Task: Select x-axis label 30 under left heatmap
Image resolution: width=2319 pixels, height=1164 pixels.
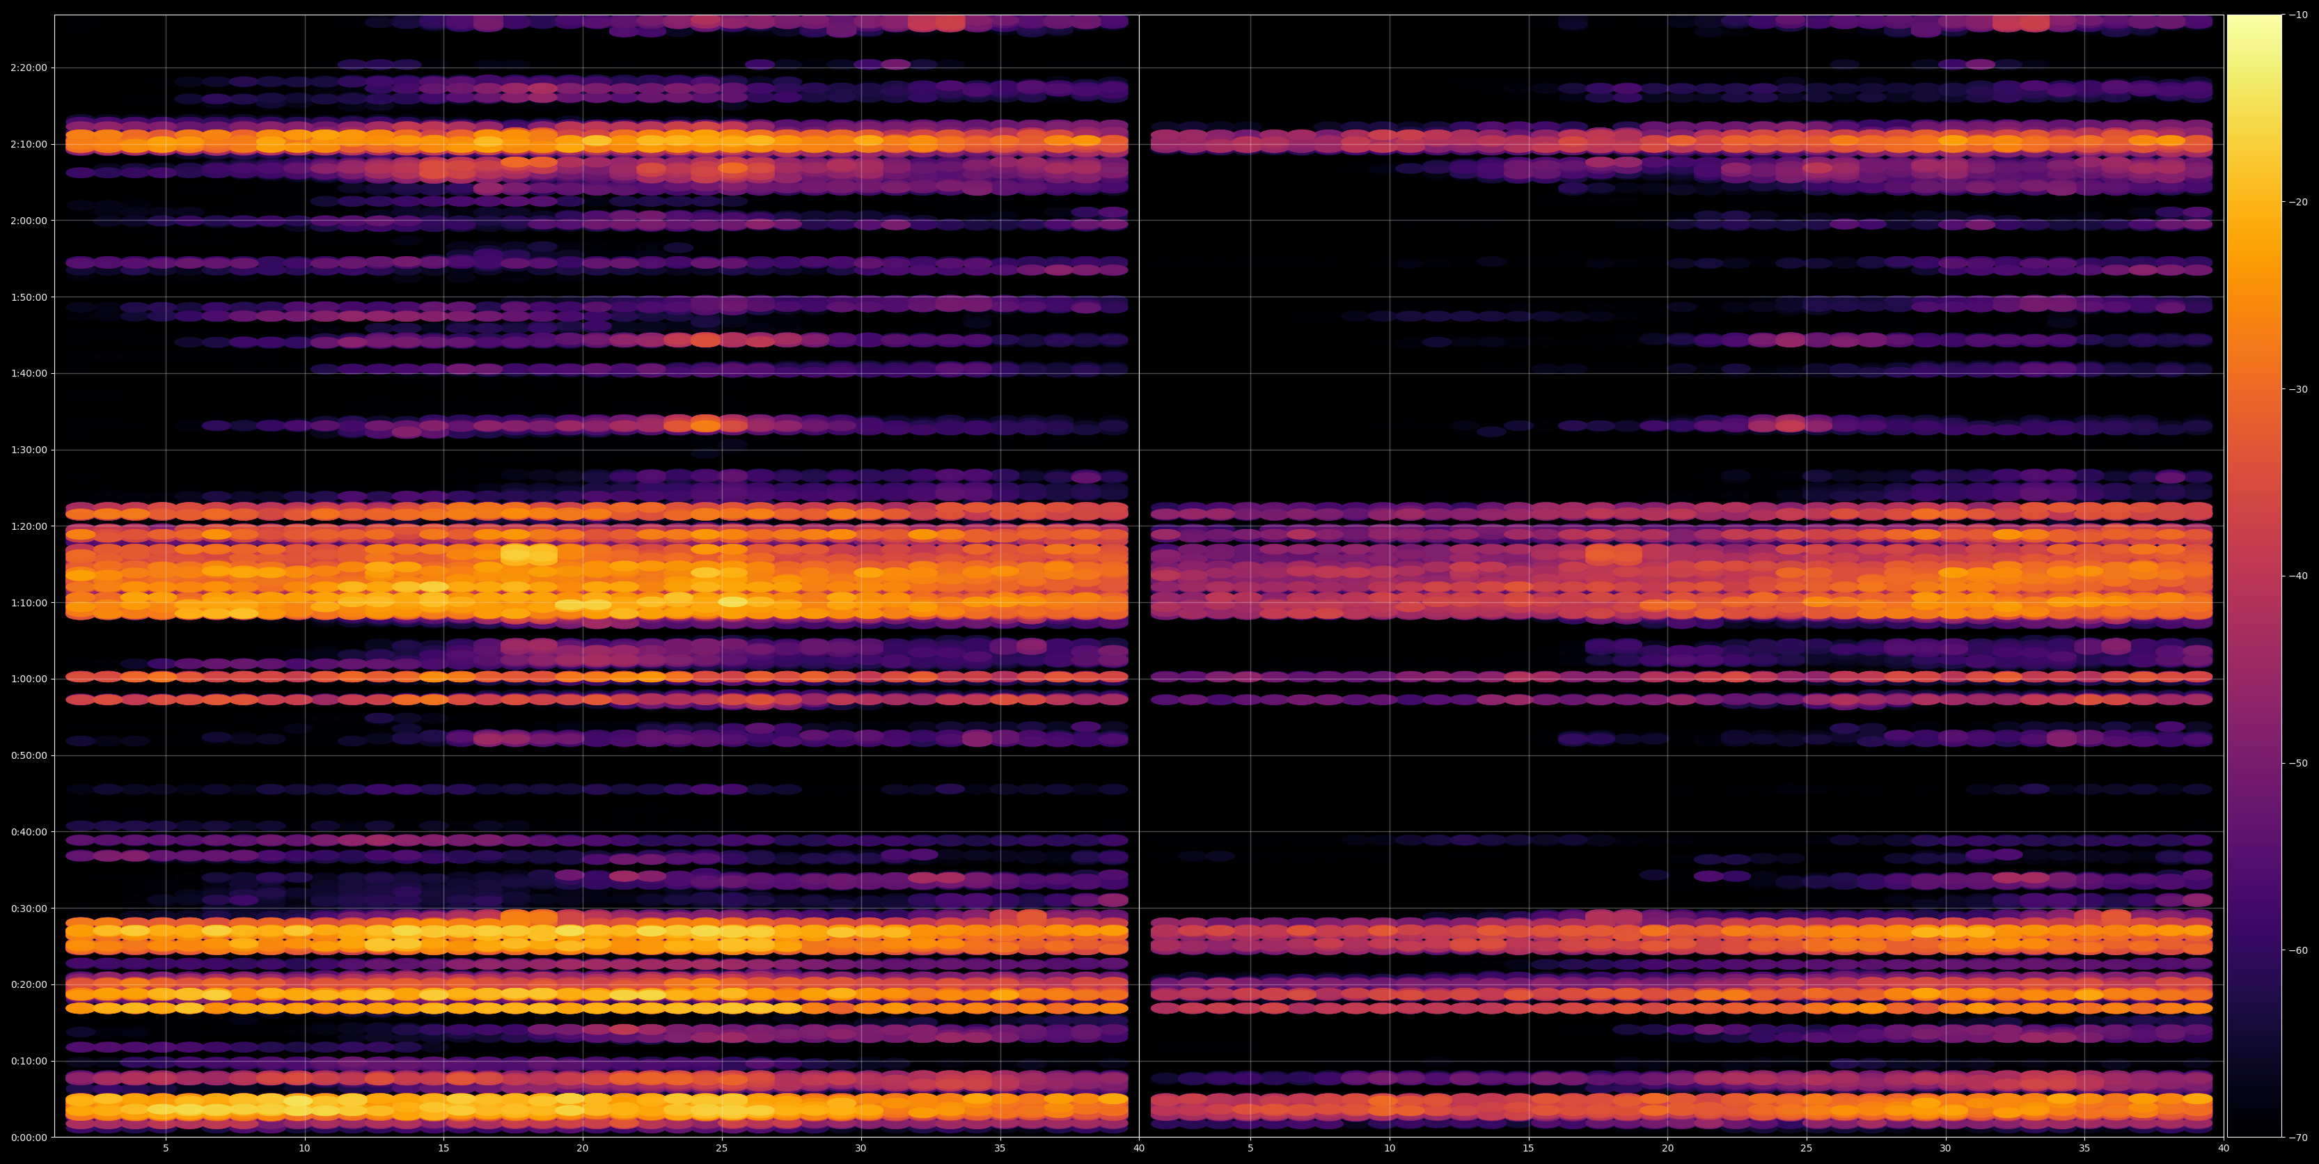Action: pos(860,1149)
